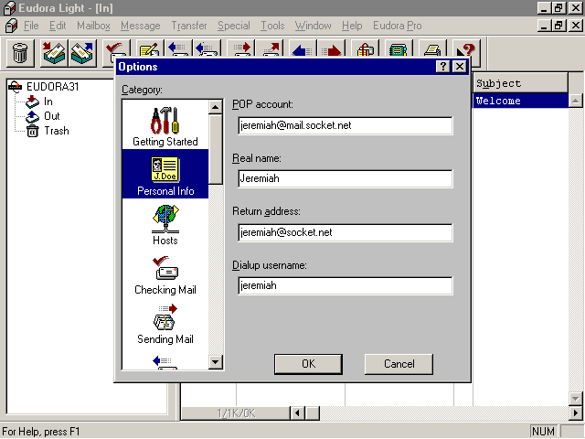585x439 pixels.
Task: Click the OK button in Options
Action: pos(308,364)
